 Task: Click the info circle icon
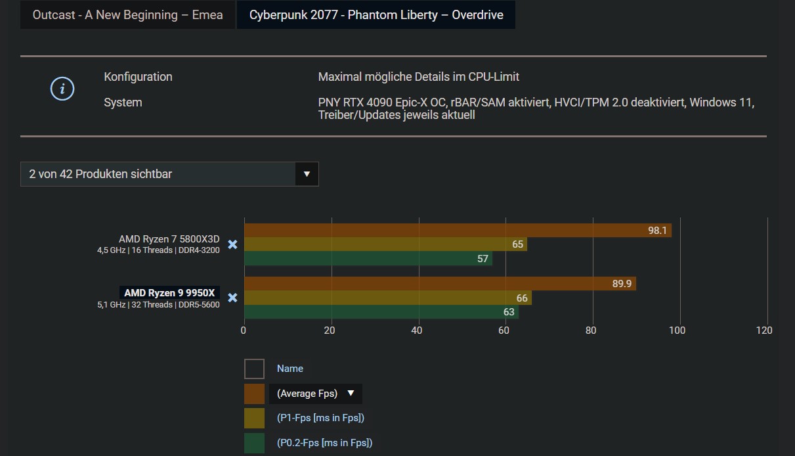62,89
